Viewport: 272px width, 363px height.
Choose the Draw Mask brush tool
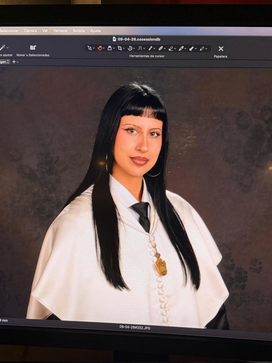(x=150, y=48)
